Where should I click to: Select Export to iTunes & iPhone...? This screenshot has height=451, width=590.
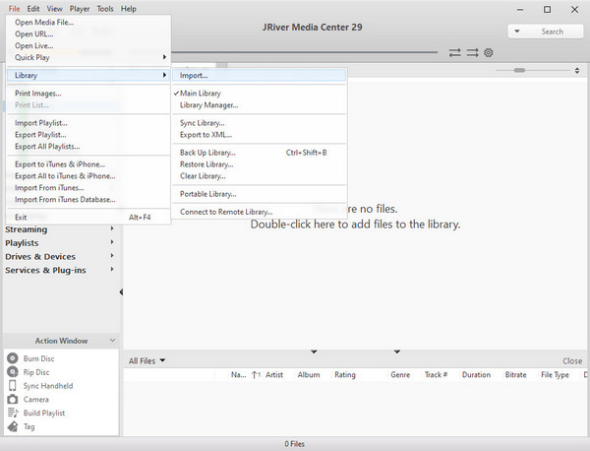[x=88, y=164]
